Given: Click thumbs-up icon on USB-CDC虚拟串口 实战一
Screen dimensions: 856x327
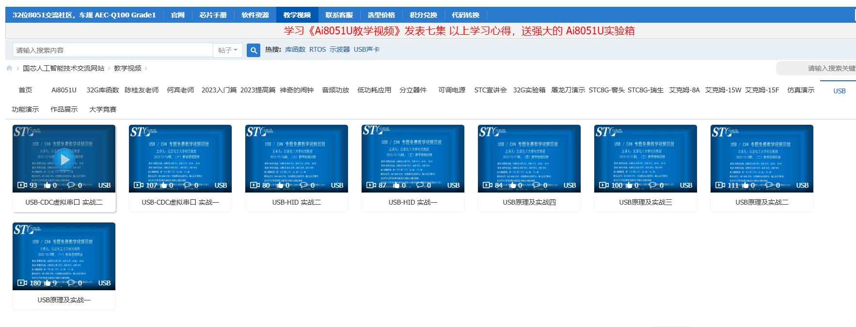Looking at the screenshot, I should (163, 185).
